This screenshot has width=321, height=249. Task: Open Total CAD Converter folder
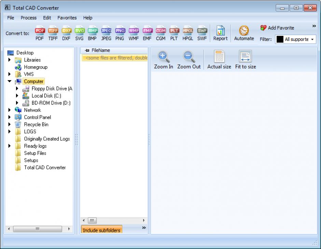45,167
